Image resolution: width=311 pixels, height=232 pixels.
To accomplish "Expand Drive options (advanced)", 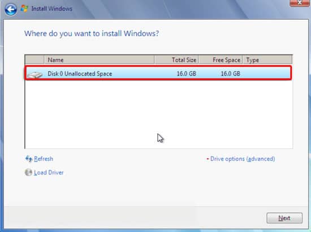I will [x=243, y=159].
